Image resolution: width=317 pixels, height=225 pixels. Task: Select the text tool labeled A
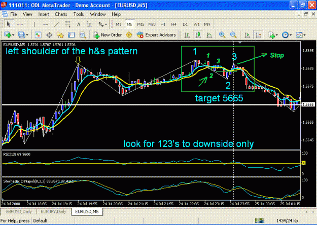[79, 24]
